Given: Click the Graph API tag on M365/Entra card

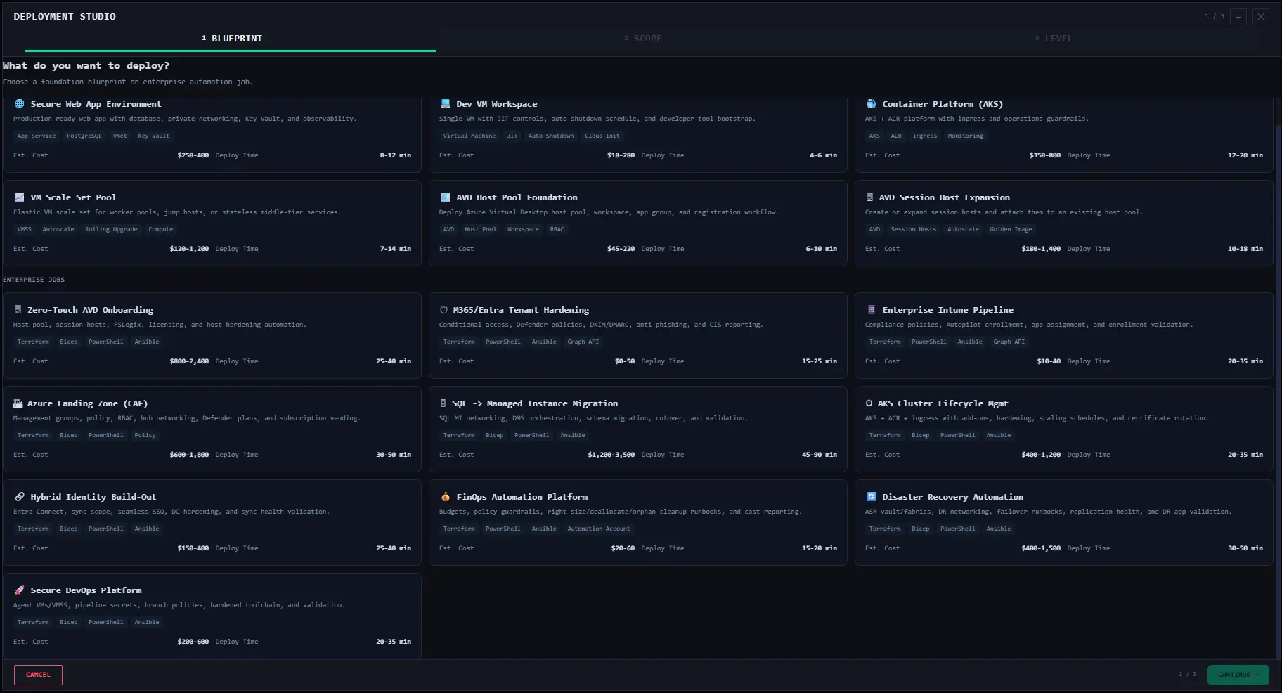Looking at the screenshot, I should [583, 342].
